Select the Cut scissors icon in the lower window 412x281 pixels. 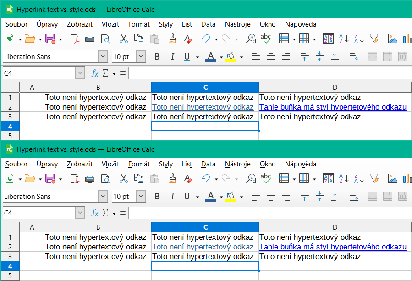tap(123, 179)
